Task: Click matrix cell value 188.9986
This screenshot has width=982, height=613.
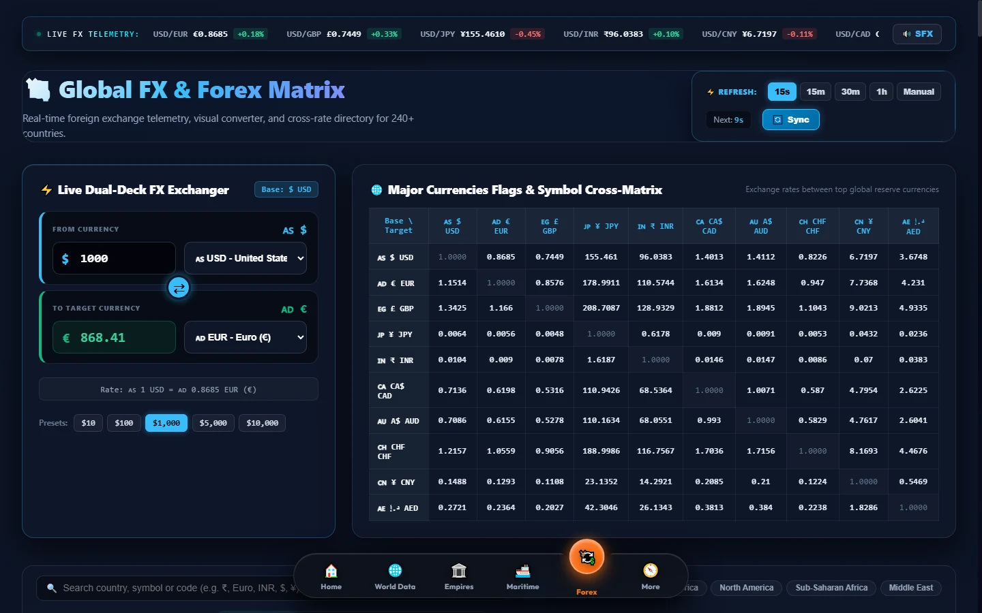Action: coord(601,451)
